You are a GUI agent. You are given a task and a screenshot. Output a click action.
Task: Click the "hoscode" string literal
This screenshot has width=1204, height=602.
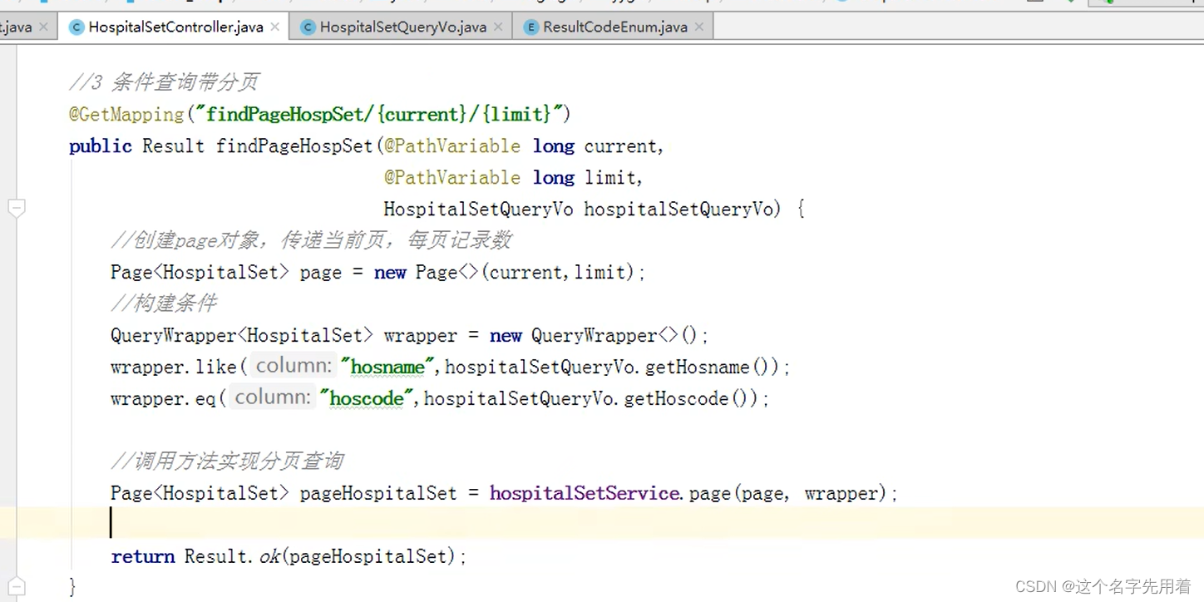point(367,398)
